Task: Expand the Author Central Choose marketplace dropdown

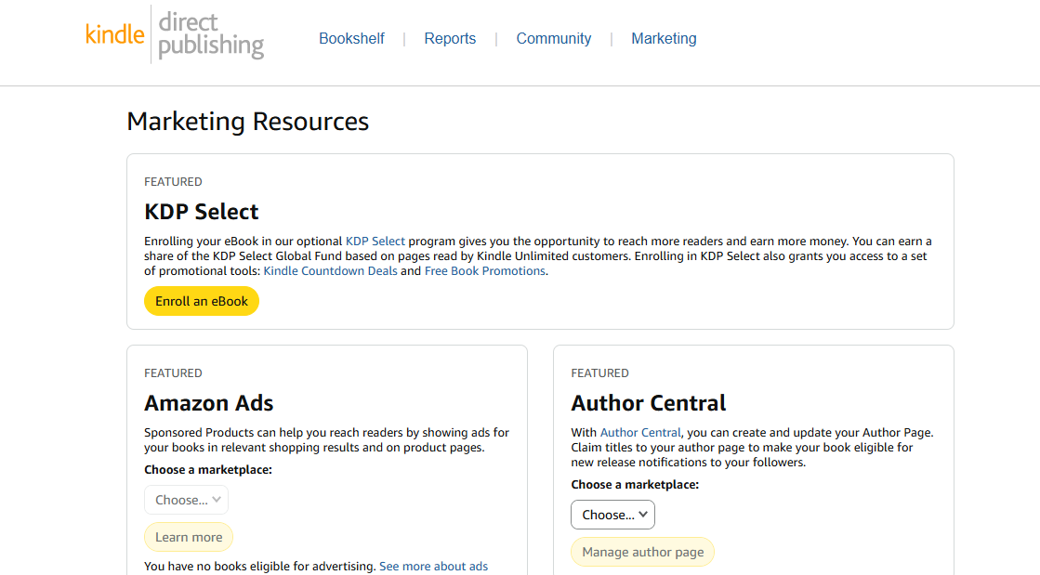Action: [x=612, y=515]
